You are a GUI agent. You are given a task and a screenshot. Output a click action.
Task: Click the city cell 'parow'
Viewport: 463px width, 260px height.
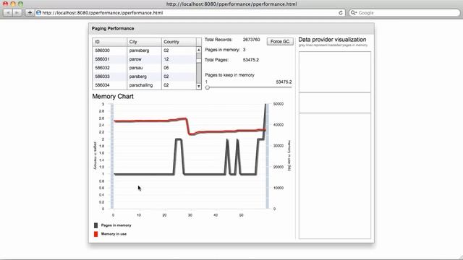[135, 59]
